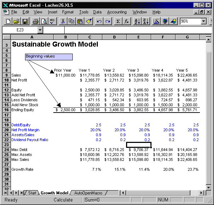The width and height of the screenshot is (214, 205).
Task: Switch to the AutoOpenMacro sheet tab
Action: 88,193
